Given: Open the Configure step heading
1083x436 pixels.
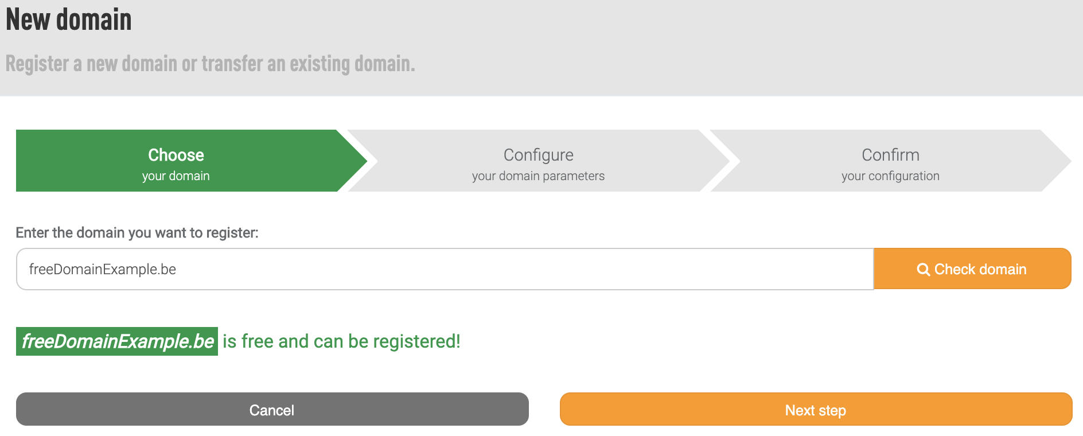Looking at the screenshot, I should click(x=539, y=155).
